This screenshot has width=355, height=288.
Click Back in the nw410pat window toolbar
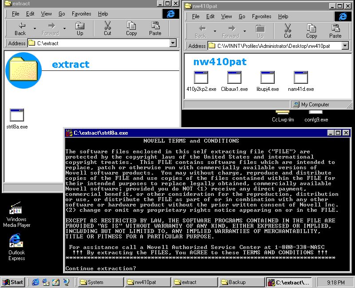[x=201, y=31]
